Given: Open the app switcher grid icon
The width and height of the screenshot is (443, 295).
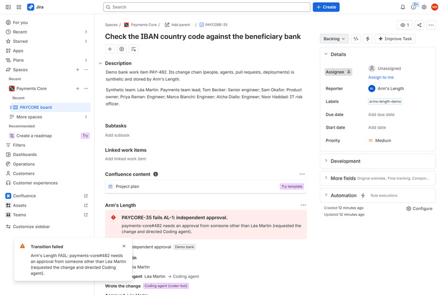Looking at the screenshot, I should tap(19, 7).
